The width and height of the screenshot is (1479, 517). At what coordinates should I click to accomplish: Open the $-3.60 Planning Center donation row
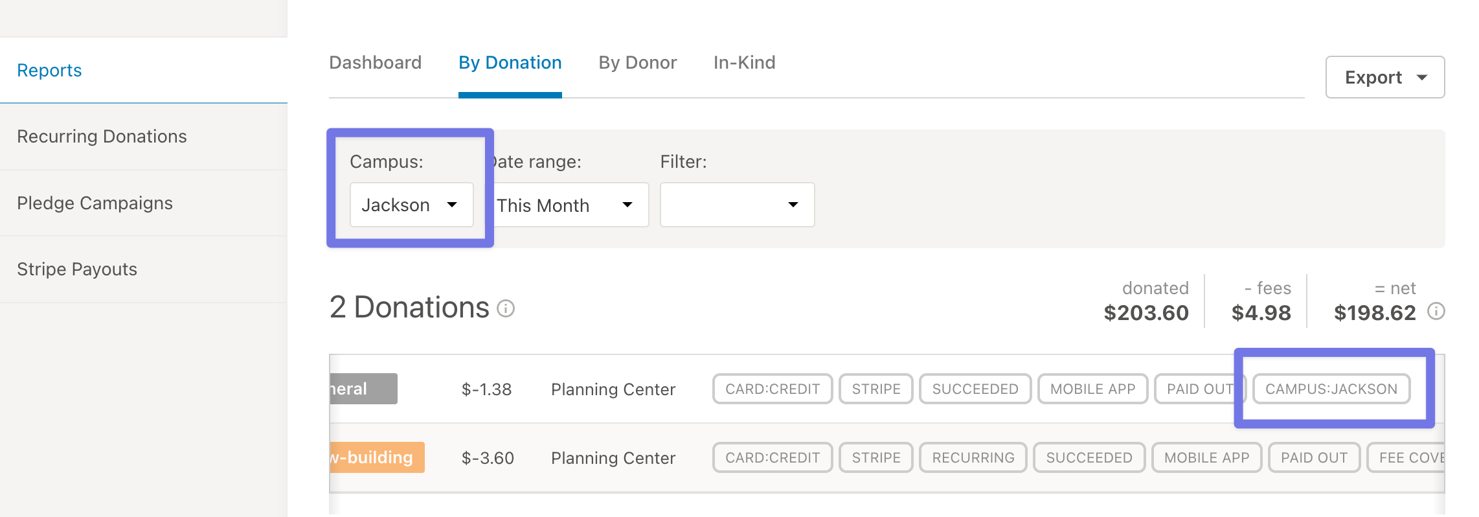click(887, 457)
